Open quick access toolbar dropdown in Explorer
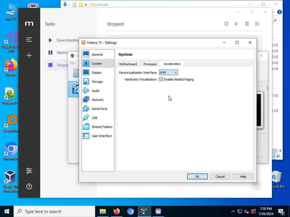The width and height of the screenshot is (290, 217). [x=86, y=5]
